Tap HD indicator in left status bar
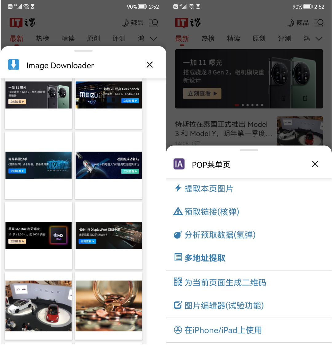332x345 pixels. [10, 6]
